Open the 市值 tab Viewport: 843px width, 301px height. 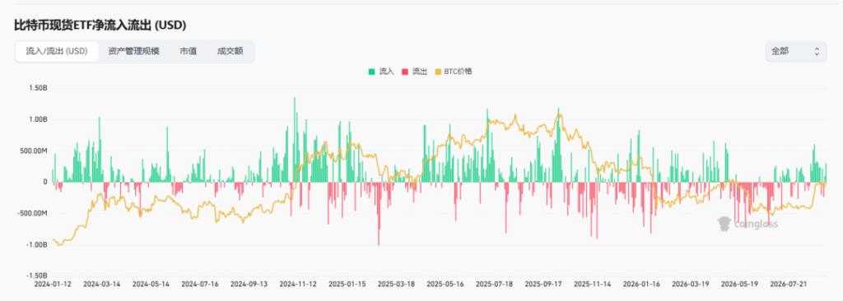coord(189,52)
